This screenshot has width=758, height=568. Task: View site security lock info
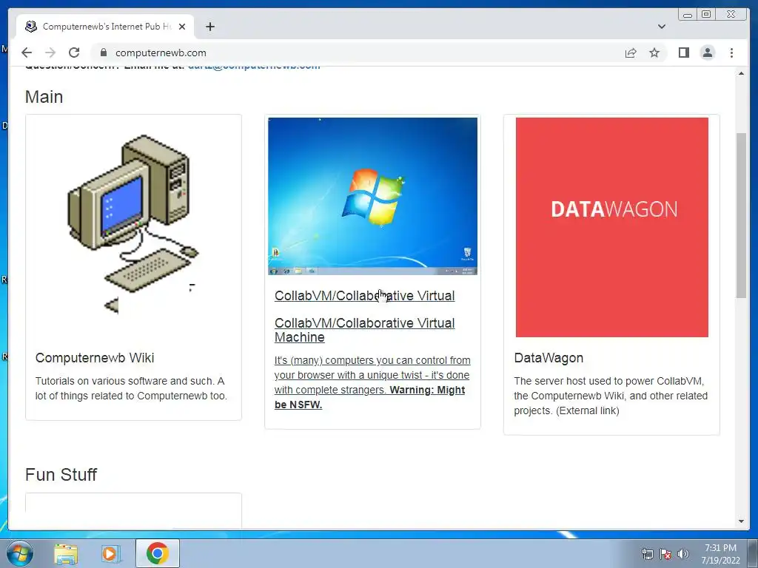104,53
